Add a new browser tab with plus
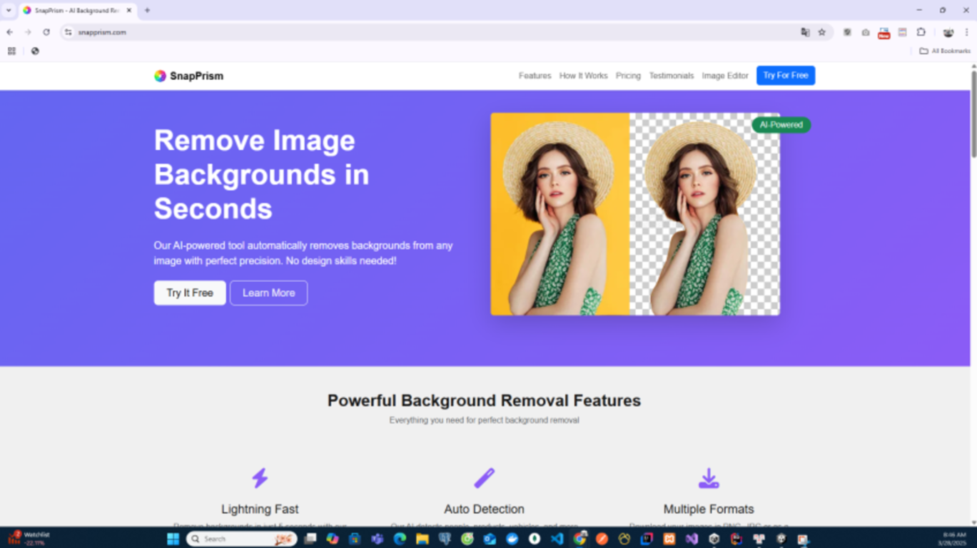 pos(147,11)
